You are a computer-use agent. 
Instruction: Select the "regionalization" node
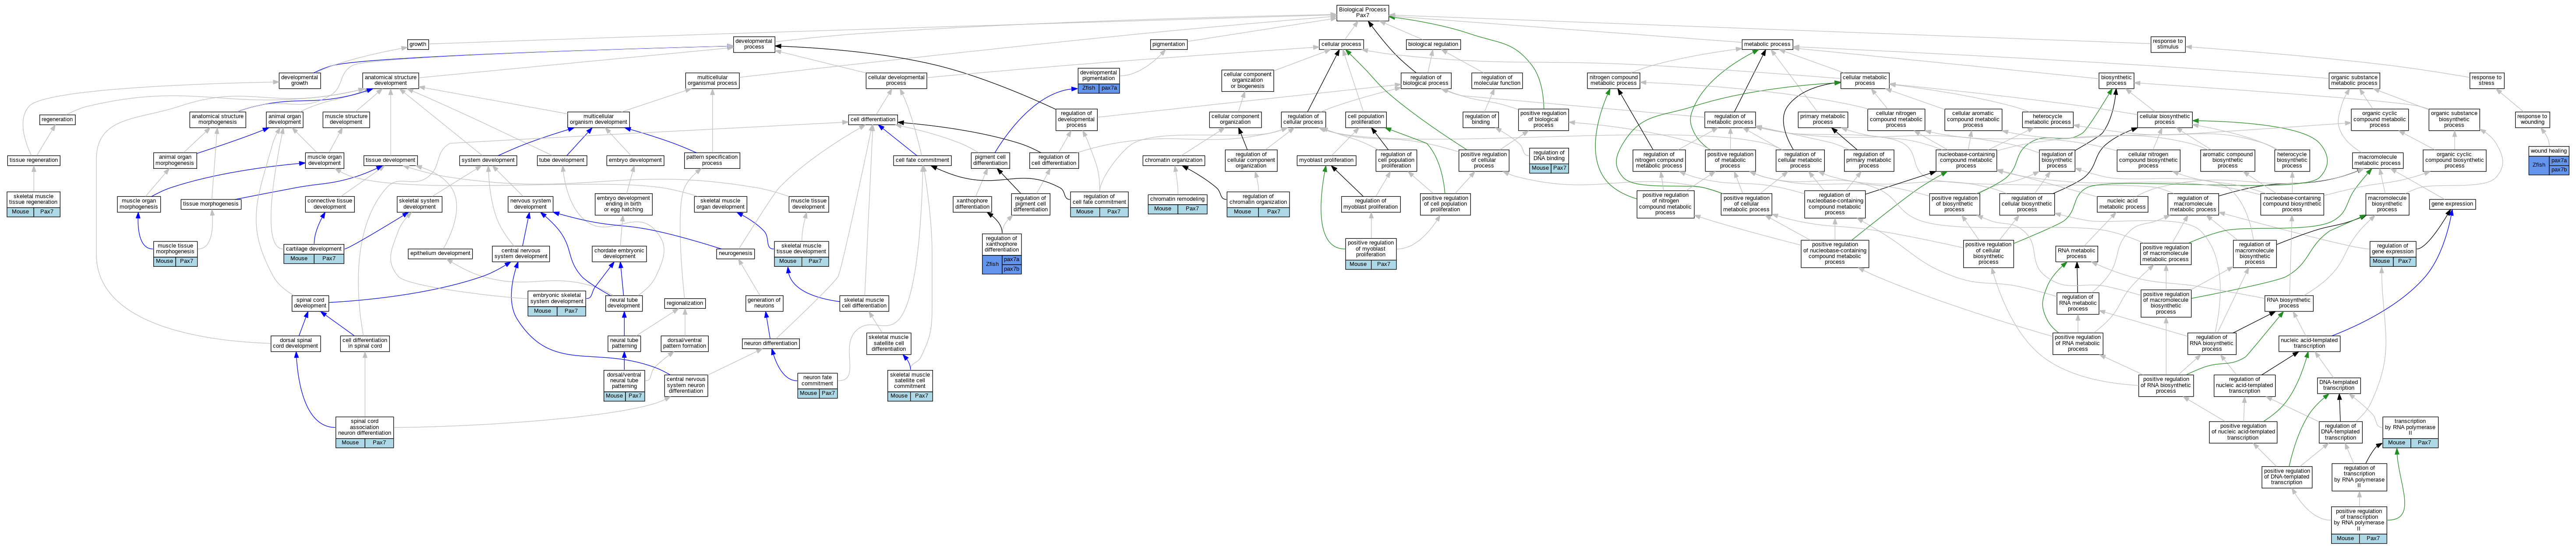pos(684,304)
